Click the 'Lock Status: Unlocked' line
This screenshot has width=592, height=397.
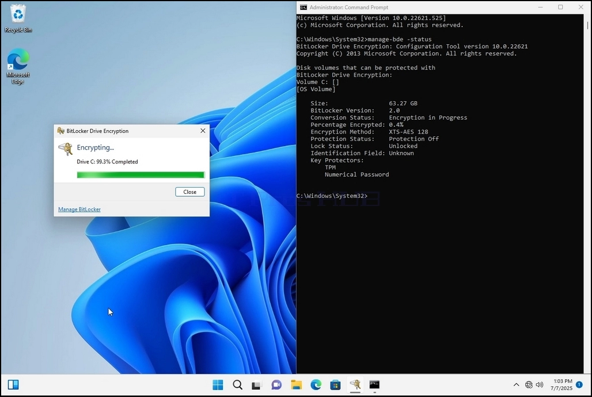click(364, 146)
